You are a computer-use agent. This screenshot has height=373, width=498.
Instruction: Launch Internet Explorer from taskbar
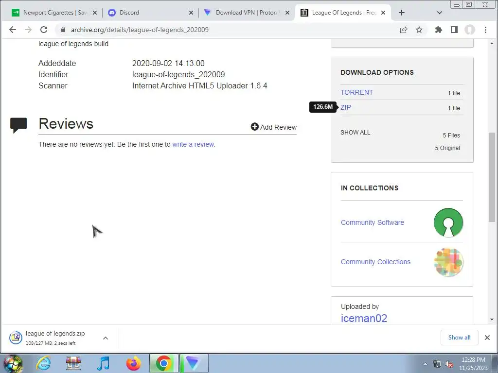click(x=43, y=363)
